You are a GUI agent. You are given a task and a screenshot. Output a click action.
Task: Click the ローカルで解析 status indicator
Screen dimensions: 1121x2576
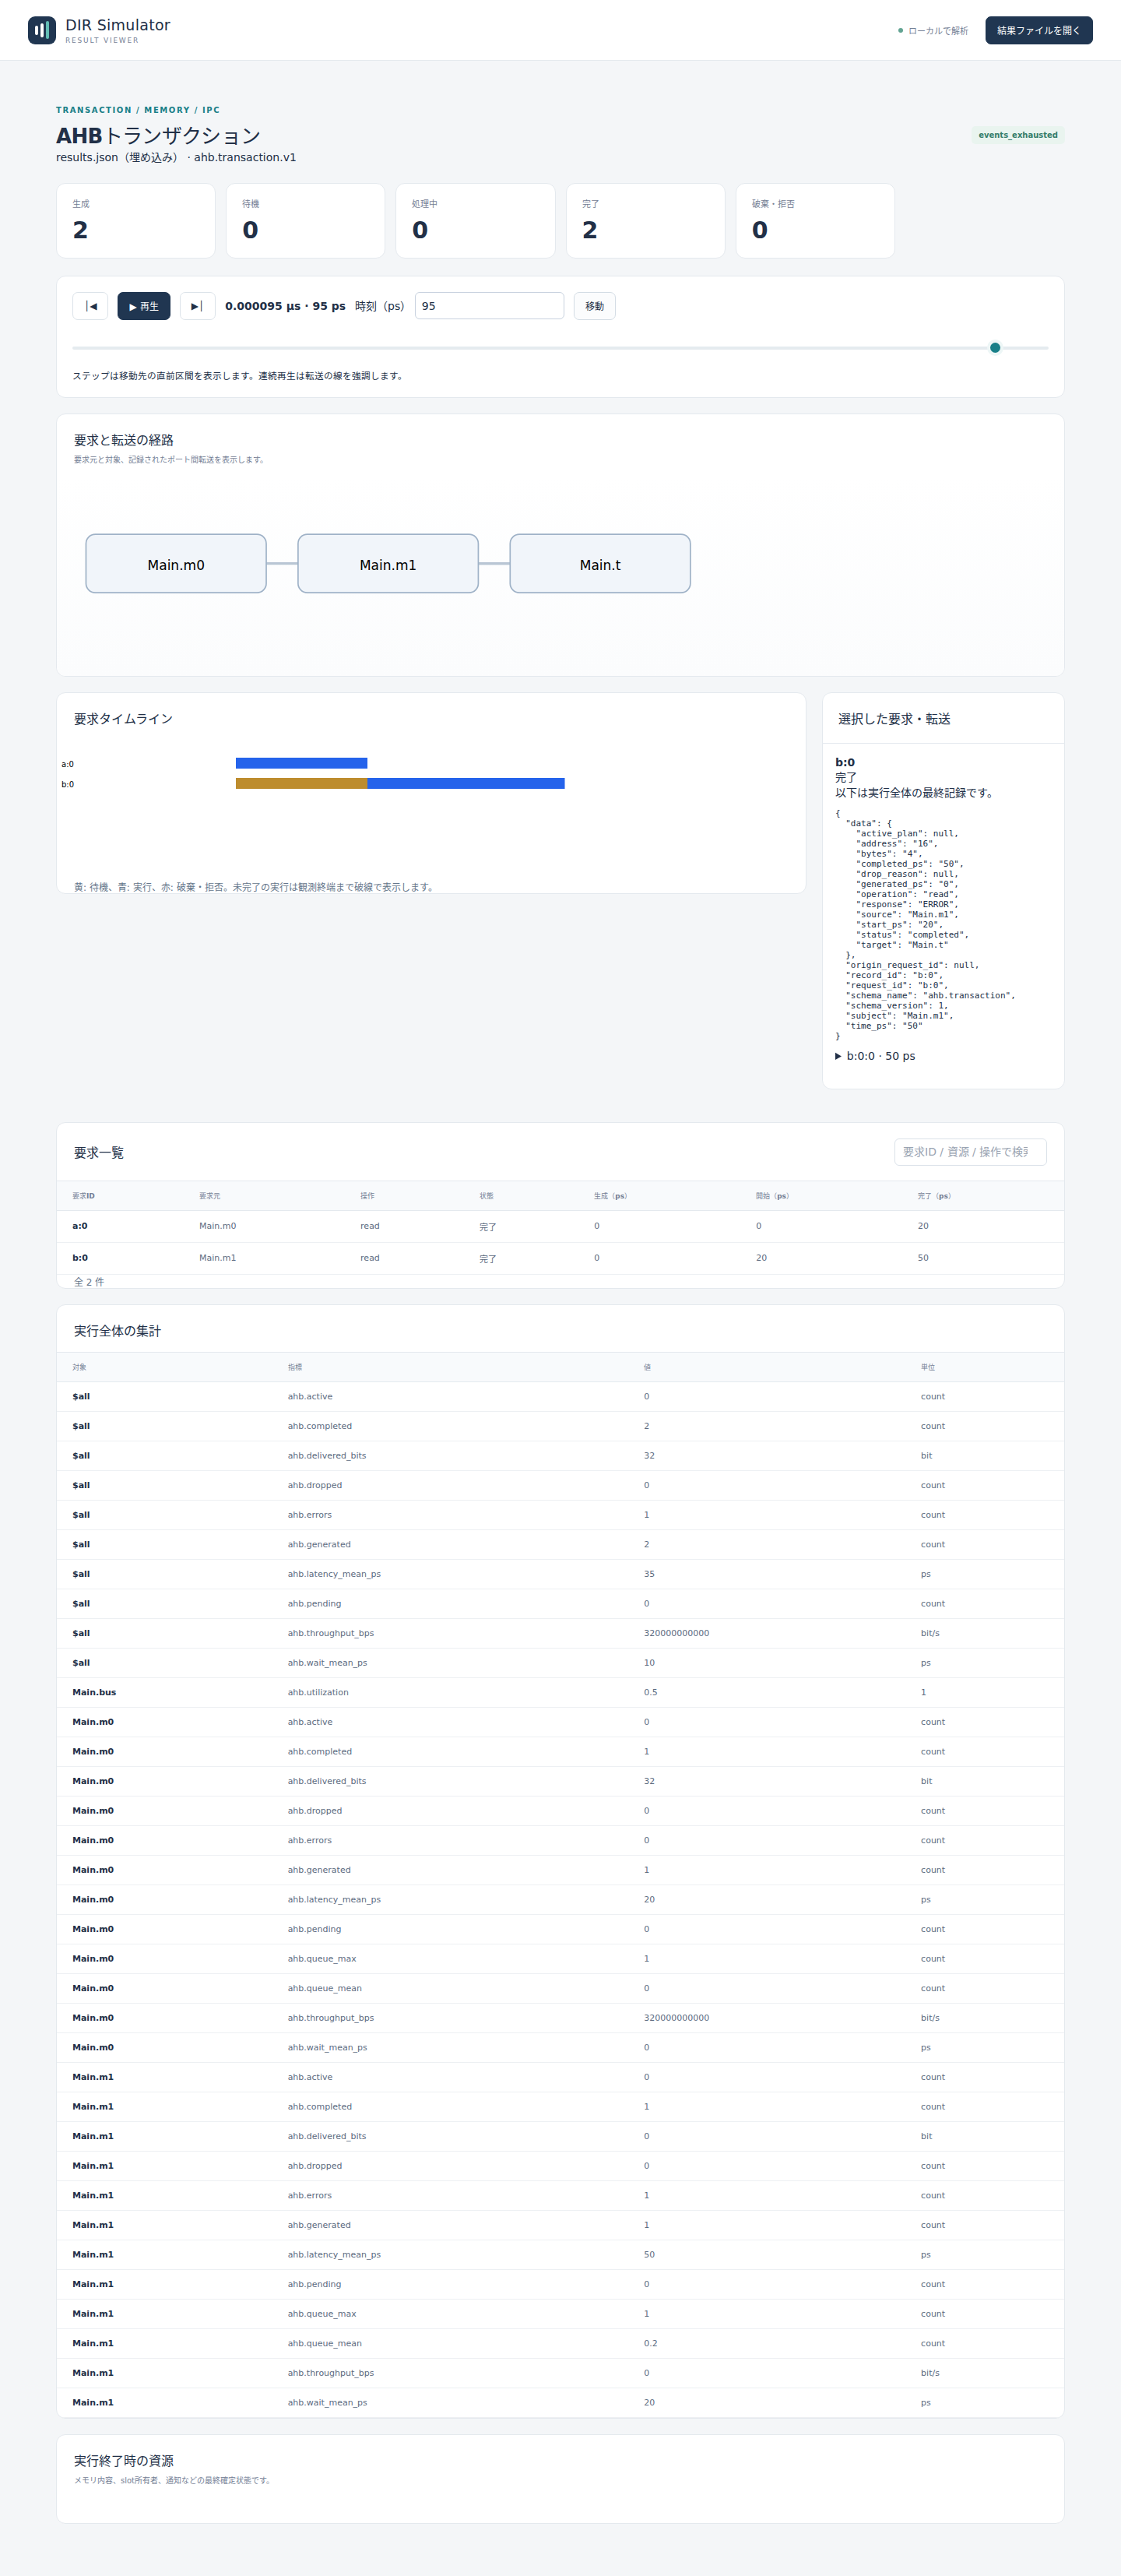coord(933,31)
